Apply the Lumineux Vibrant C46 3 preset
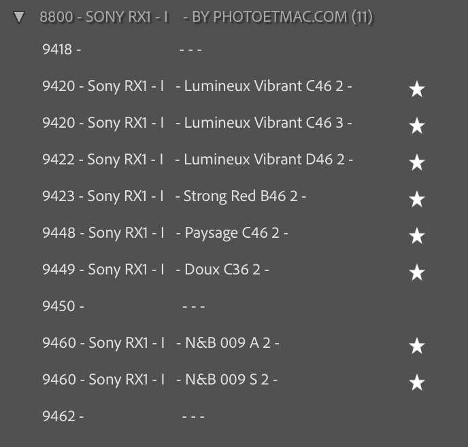 197,123
